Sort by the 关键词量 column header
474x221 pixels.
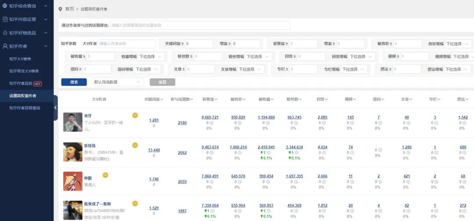coord(154,99)
